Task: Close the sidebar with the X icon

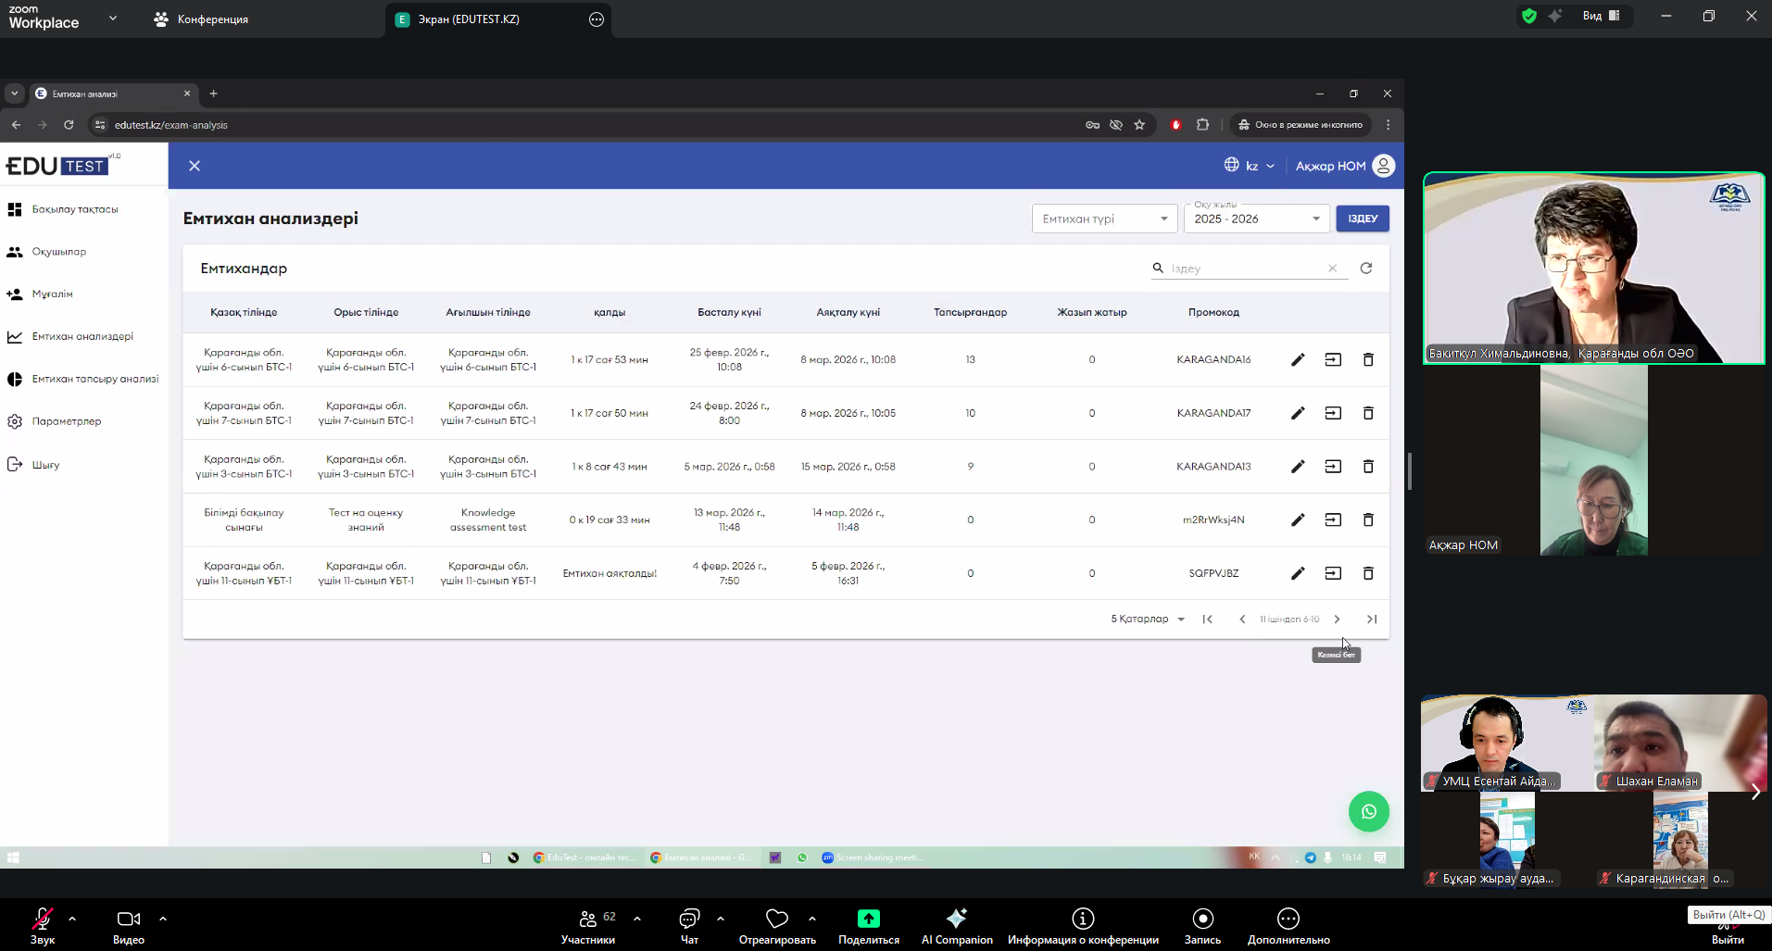Action: 195,166
